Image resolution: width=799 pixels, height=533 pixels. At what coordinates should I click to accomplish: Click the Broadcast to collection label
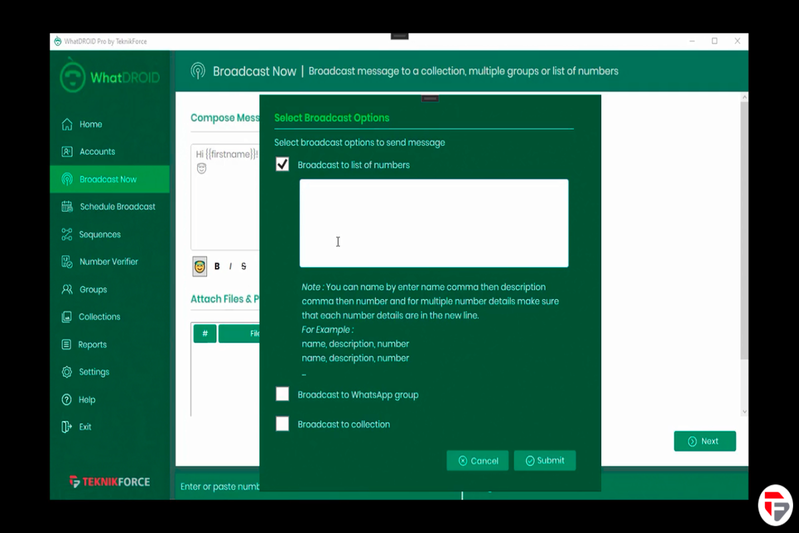pos(344,424)
